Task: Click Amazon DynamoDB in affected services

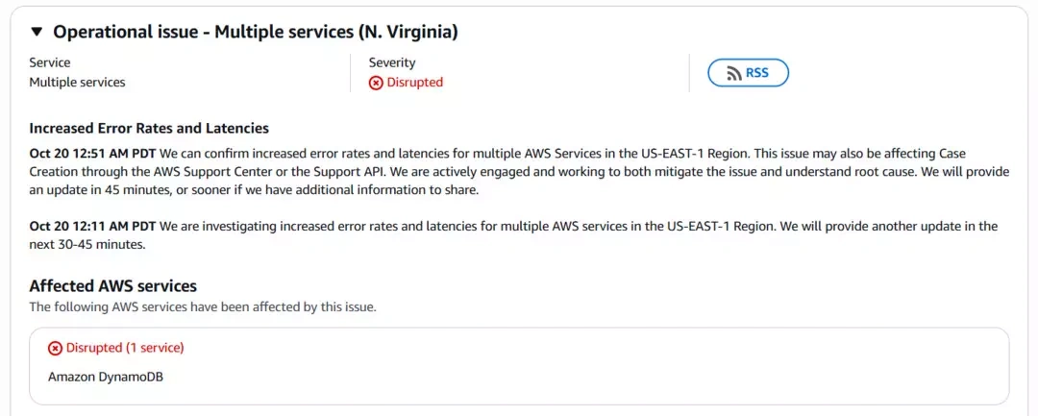Action: point(106,377)
